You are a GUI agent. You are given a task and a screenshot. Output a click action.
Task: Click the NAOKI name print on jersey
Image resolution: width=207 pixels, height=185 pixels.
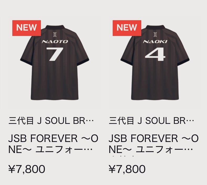click(155, 42)
